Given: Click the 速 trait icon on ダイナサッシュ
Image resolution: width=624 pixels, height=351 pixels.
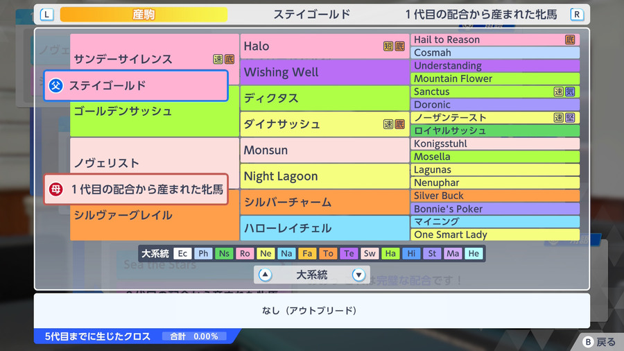Looking at the screenshot, I should (388, 124).
